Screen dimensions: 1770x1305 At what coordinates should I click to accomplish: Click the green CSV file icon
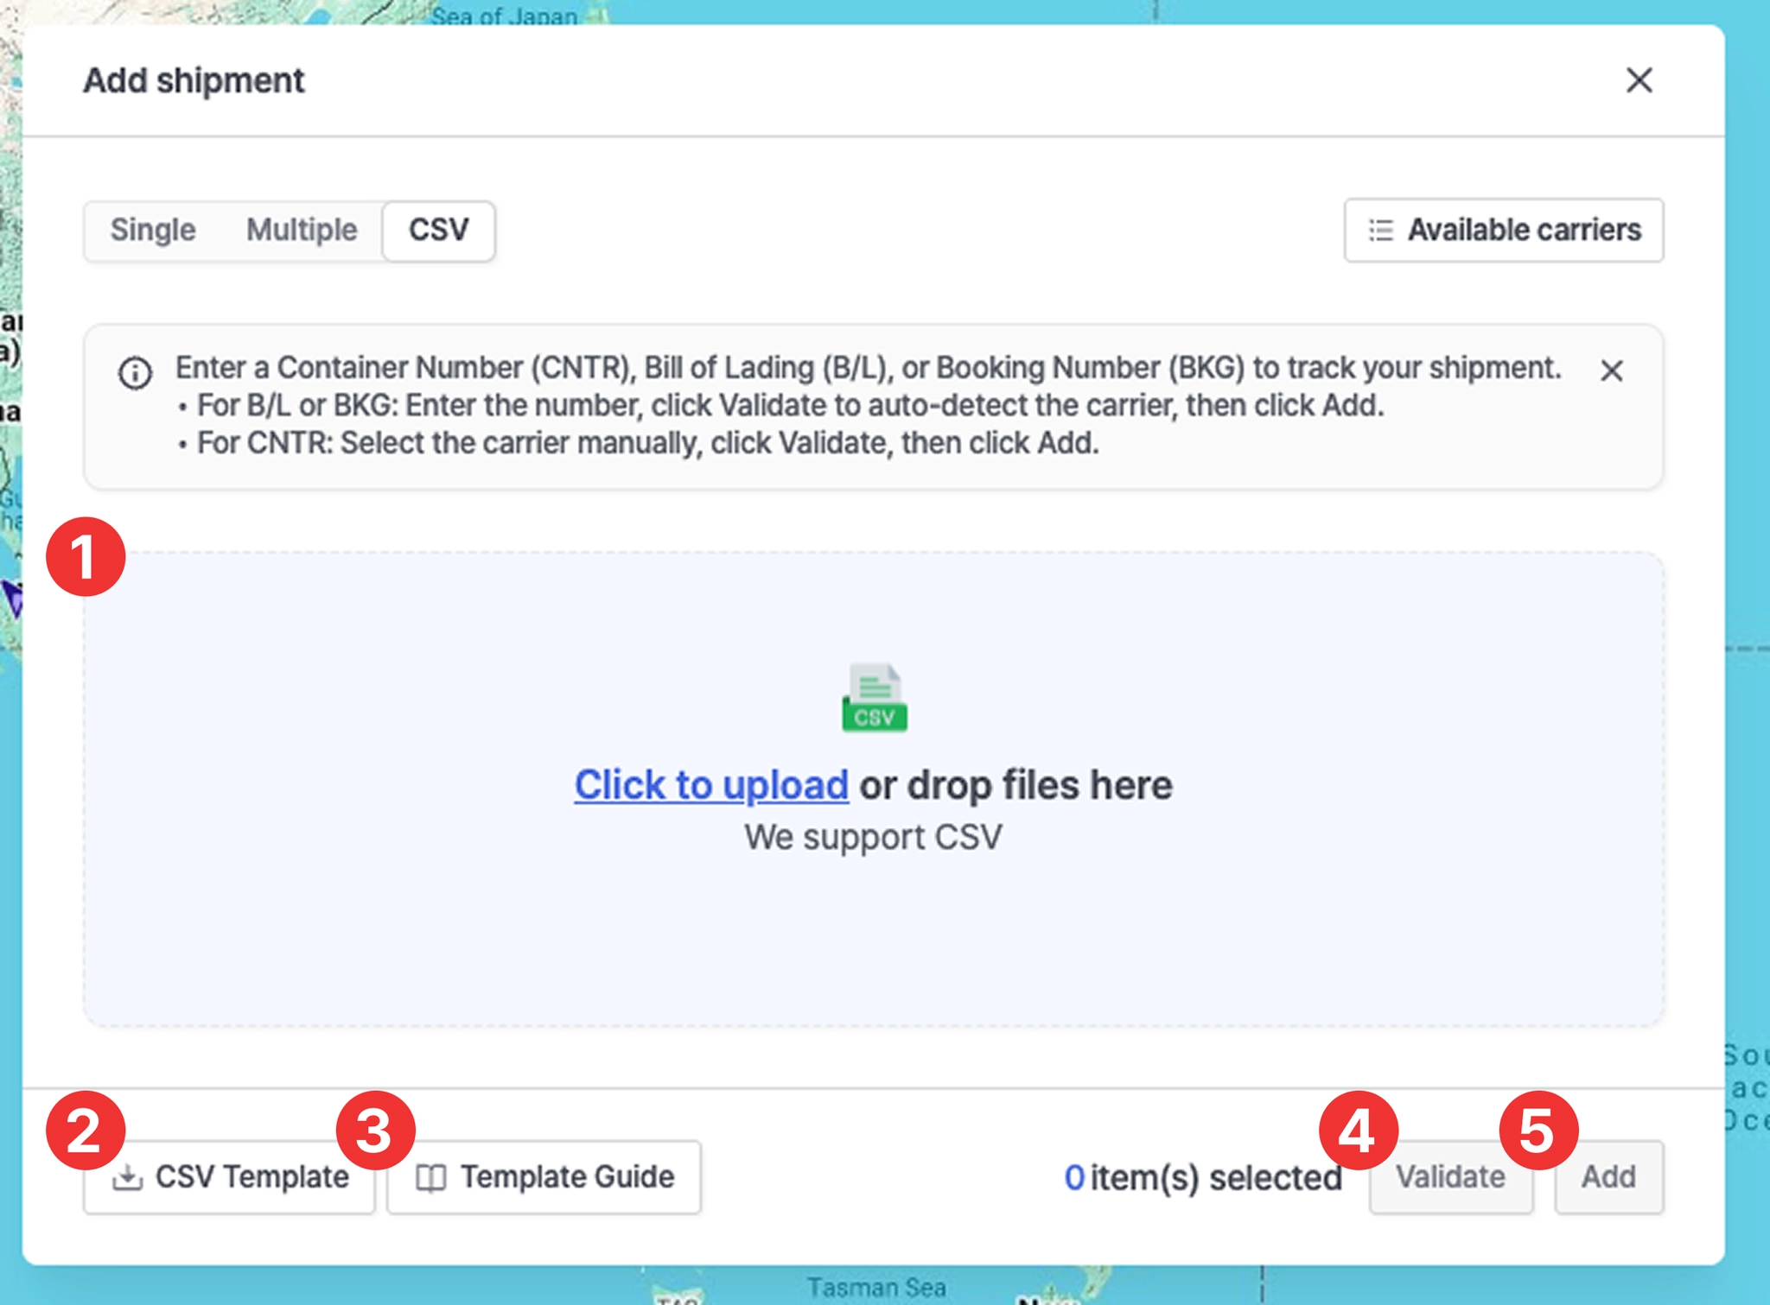(x=874, y=698)
